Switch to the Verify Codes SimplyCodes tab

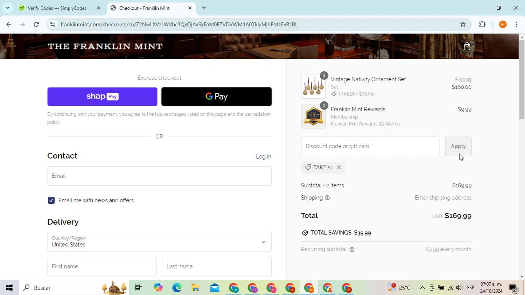[57, 8]
